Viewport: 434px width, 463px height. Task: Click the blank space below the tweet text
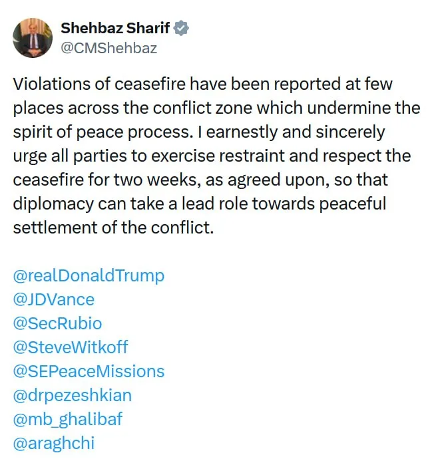217,251
